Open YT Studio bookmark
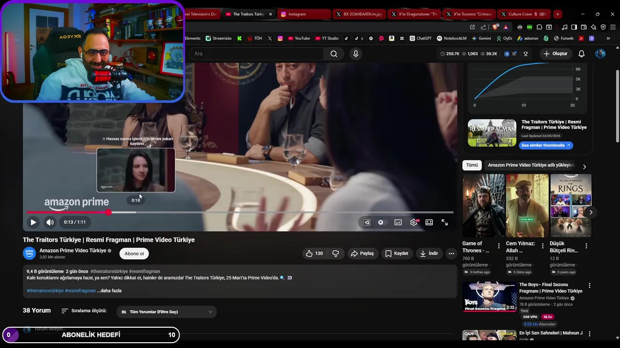The width and height of the screenshot is (620, 348). (x=327, y=38)
